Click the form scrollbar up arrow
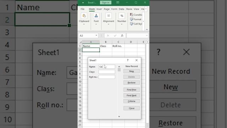Screen dimensions: 227x128 coord(119,66)
